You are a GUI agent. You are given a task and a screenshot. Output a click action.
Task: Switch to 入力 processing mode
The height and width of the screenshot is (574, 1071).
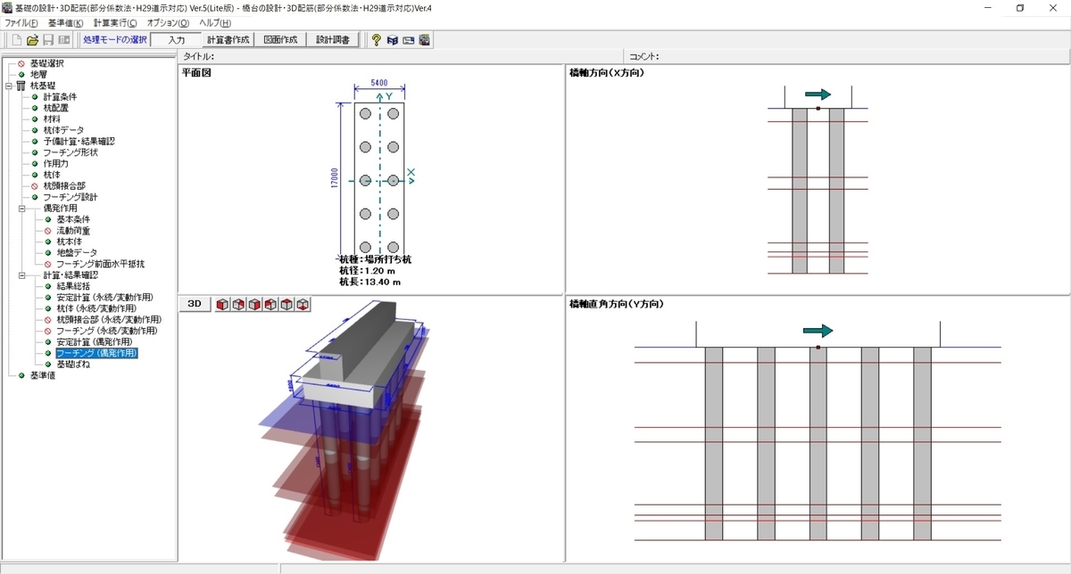(176, 40)
